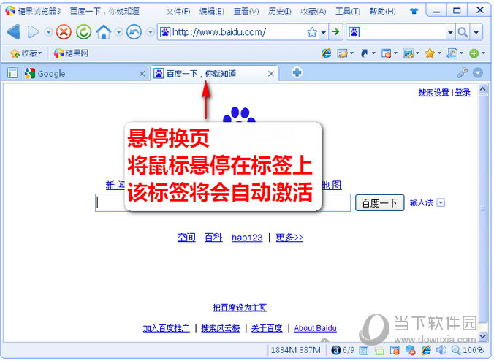Open the 100% zoom control
Image resolution: width=494 pixels, height=361 pixels.
pyautogui.click(x=468, y=349)
